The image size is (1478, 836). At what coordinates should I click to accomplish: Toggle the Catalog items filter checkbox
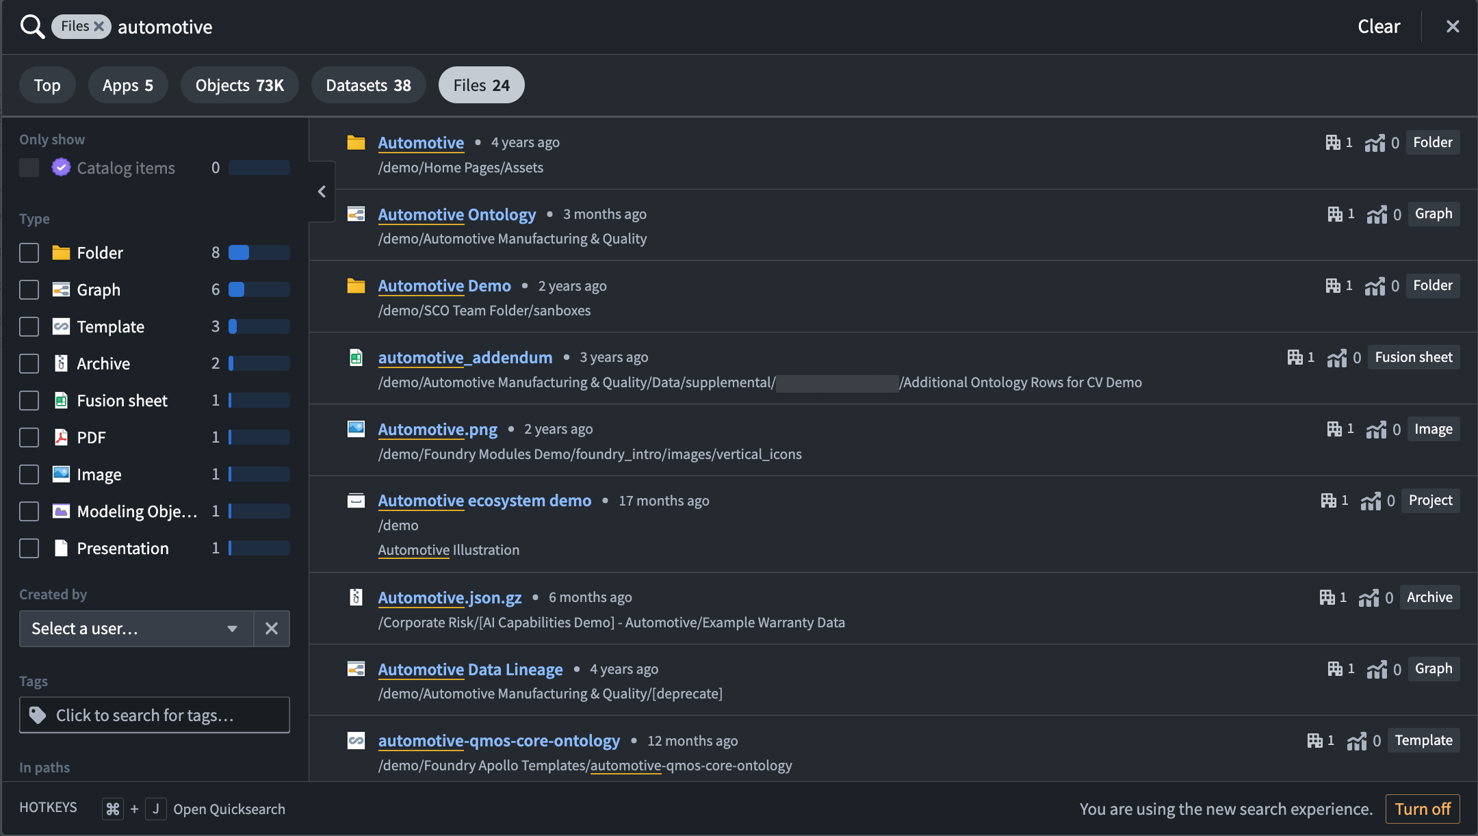tap(29, 166)
